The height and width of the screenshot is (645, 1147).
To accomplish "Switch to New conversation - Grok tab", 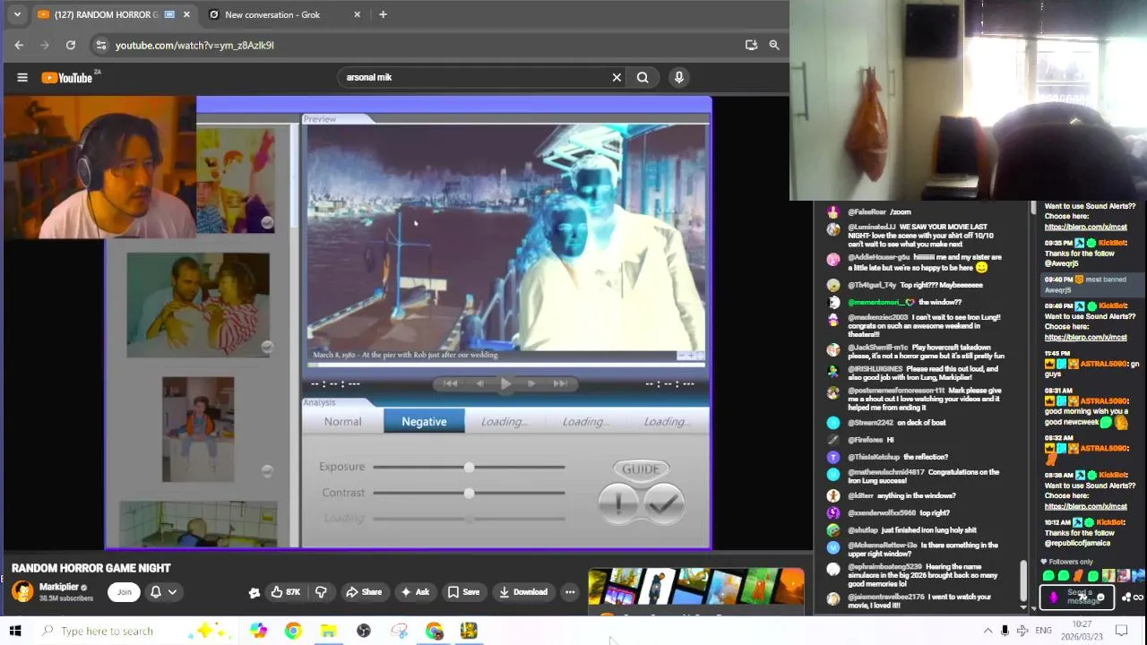I will tap(272, 14).
